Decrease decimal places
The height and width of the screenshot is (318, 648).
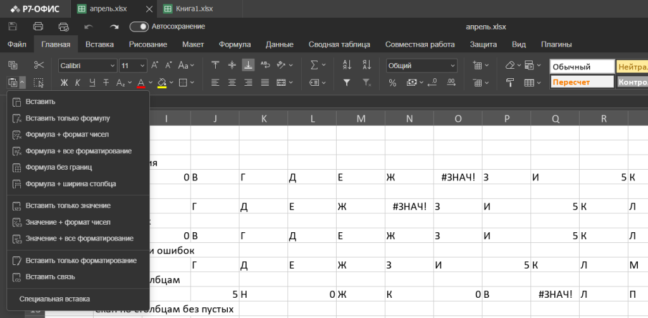pyautogui.click(x=432, y=83)
